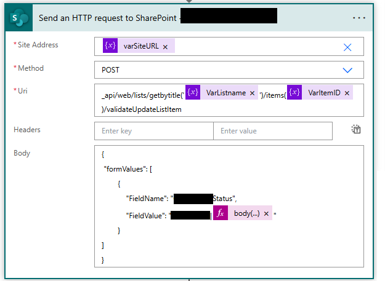The height and width of the screenshot is (281, 385).
Task: Remove the VarListname token from Uri
Action: coord(252,93)
